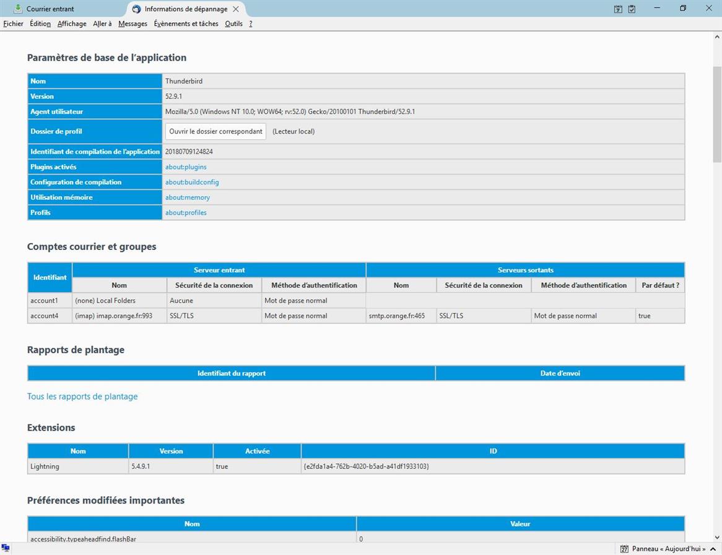This screenshot has width=722, height=555.
Task: Open the Fichier menu
Action: tap(13, 24)
